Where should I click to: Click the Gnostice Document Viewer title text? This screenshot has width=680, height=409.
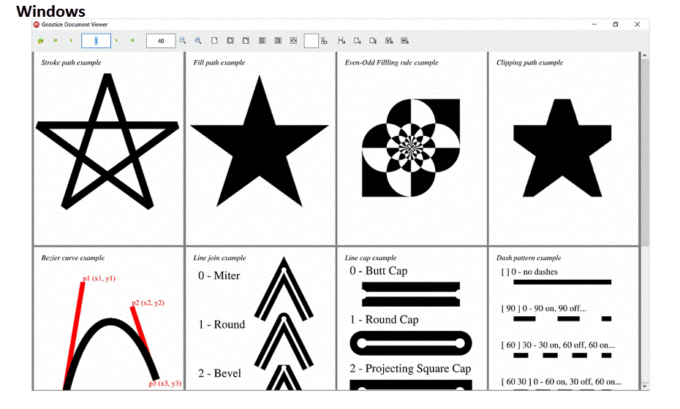point(75,25)
